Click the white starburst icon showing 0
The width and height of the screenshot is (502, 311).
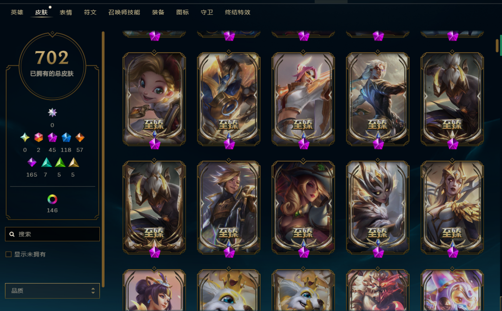52,112
